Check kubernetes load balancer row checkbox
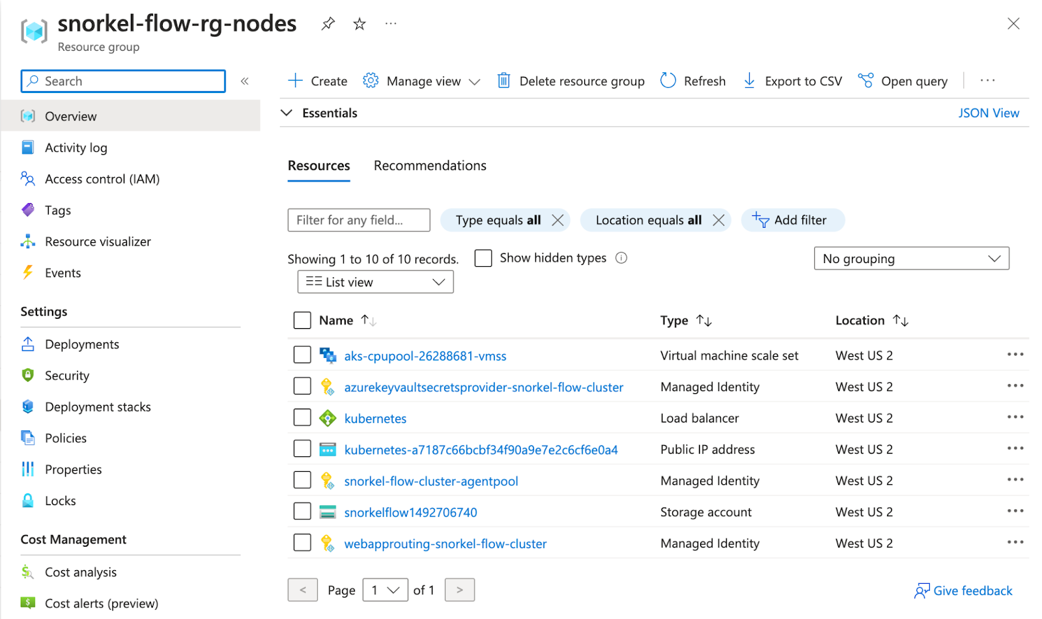 302,417
